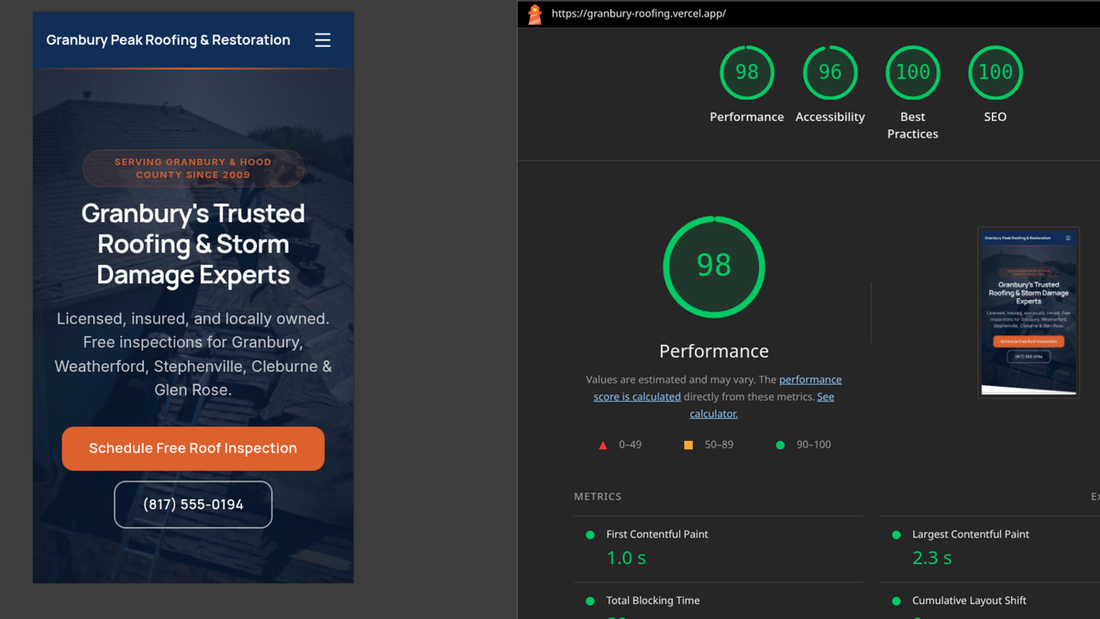This screenshot has width=1100, height=619.
Task: Open the 'performance score is calculated' link
Action: (x=718, y=388)
